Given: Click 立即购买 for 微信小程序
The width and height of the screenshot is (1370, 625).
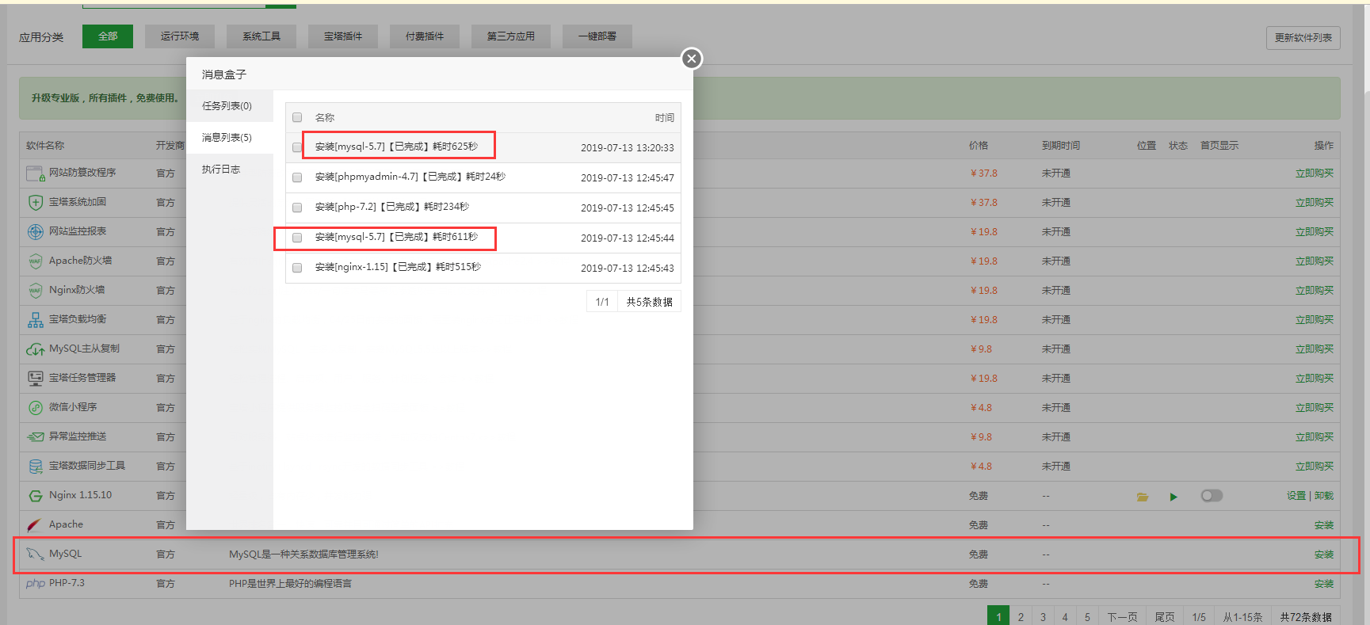Looking at the screenshot, I should 1315,408.
